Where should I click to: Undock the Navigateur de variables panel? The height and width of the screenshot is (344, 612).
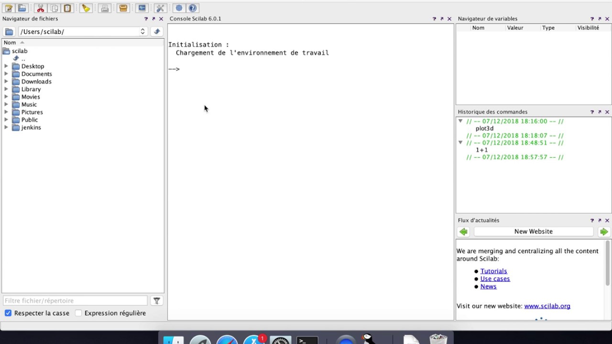[x=600, y=19]
